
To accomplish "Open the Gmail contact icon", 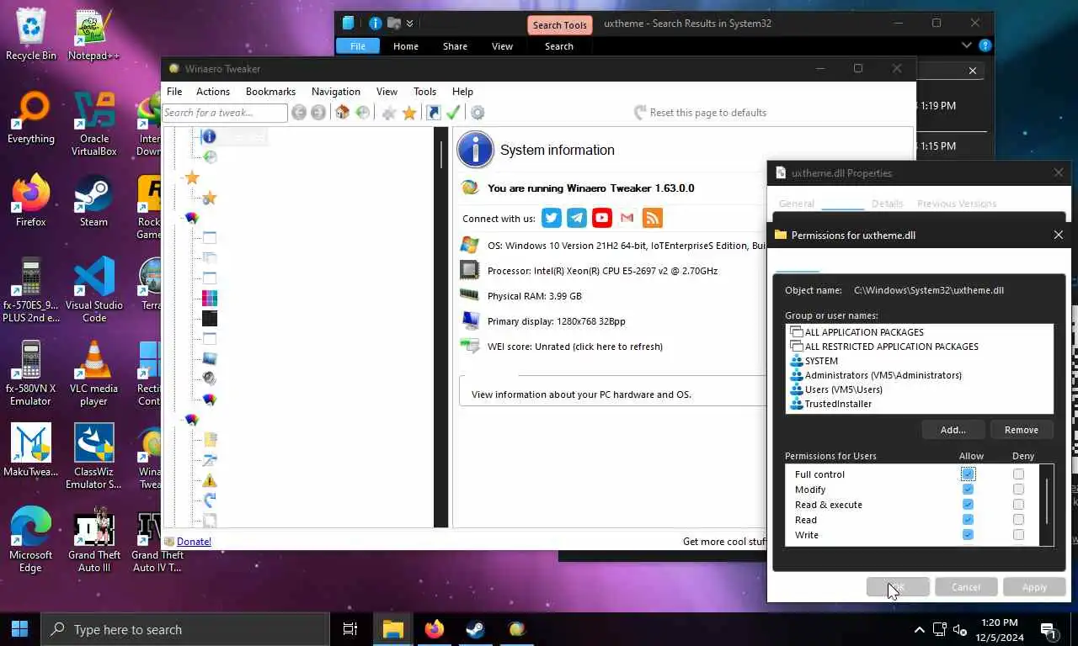I will (x=627, y=218).
